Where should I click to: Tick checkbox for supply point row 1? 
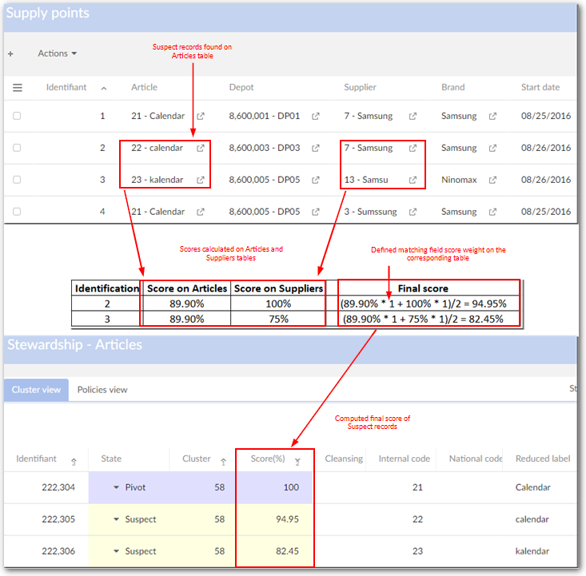point(17,116)
